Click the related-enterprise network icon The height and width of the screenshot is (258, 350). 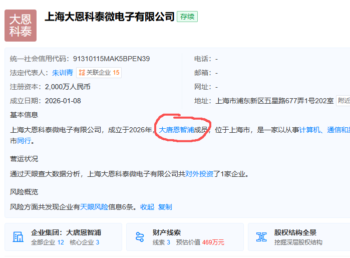click(82, 73)
